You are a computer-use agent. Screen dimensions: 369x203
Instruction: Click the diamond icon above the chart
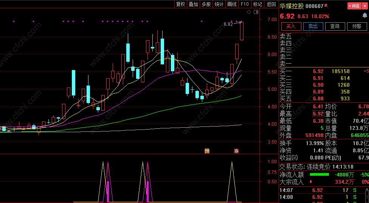pyautogui.click(x=249, y=12)
